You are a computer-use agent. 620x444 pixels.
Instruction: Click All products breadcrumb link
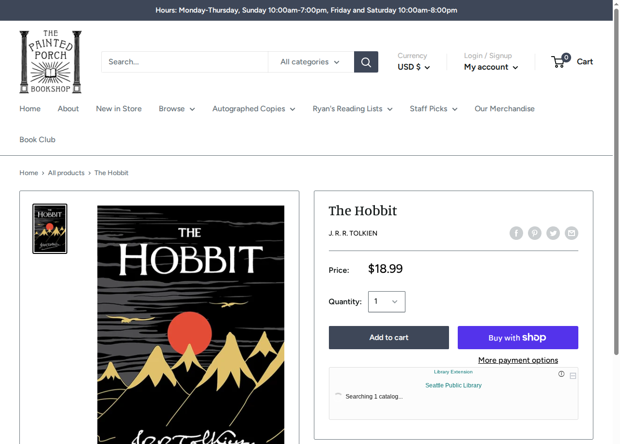(x=66, y=173)
